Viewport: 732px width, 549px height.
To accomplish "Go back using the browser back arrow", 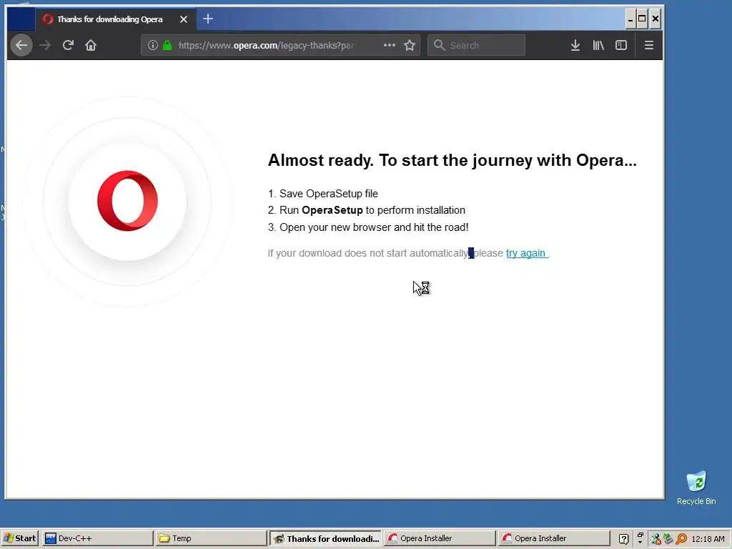I will point(21,45).
